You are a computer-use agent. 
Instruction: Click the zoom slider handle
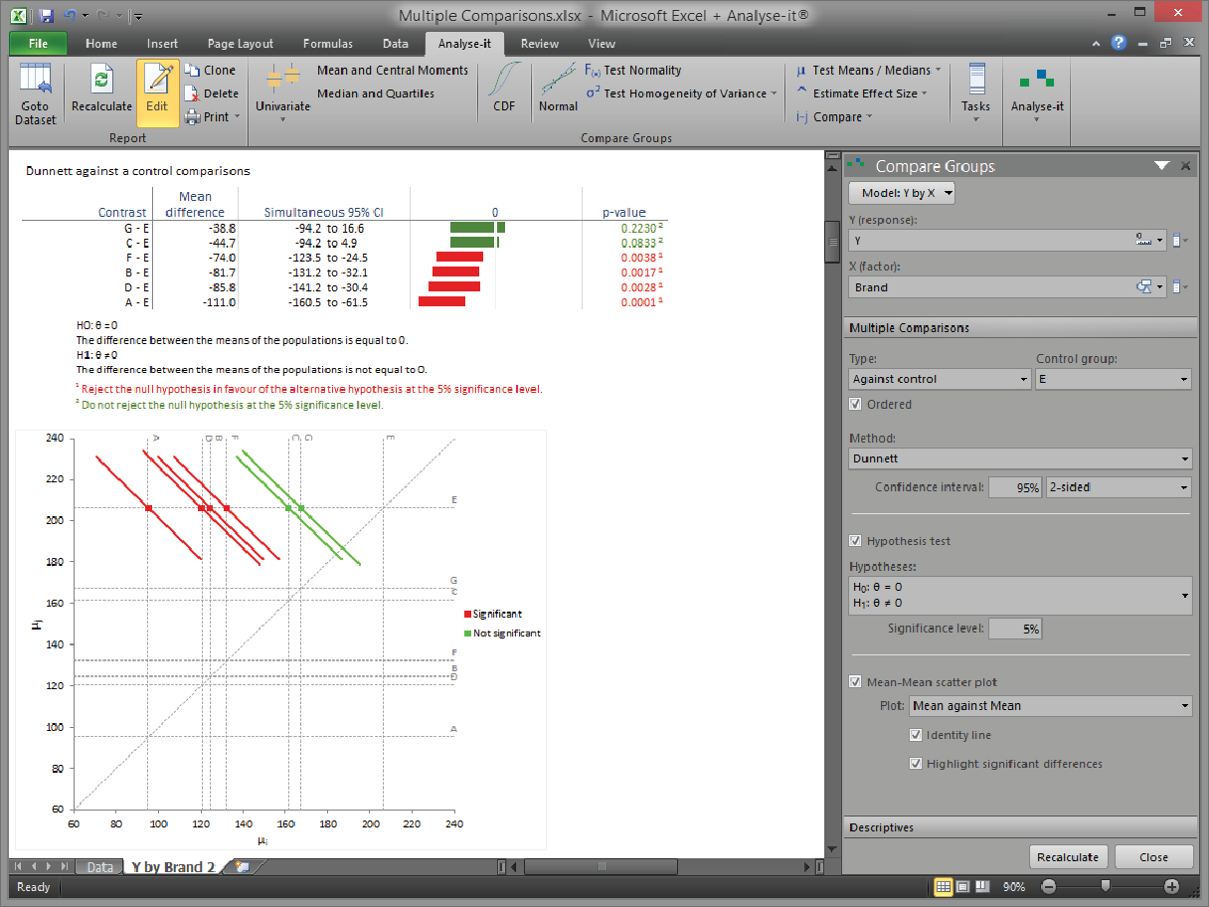1106,886
